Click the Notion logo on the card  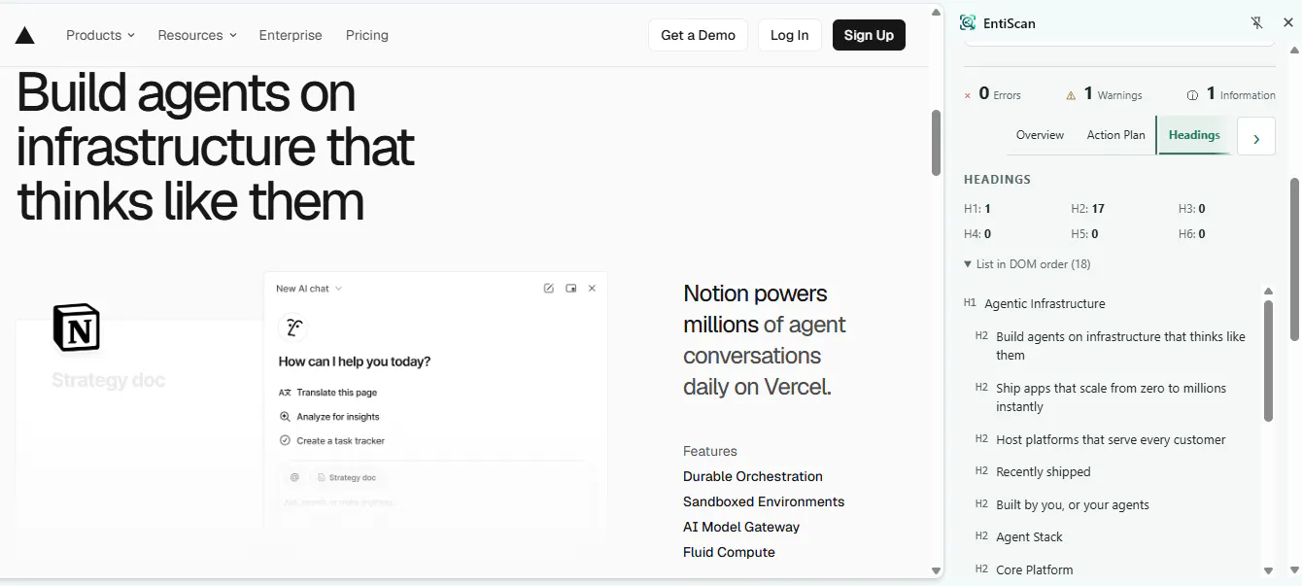[77, 327]
